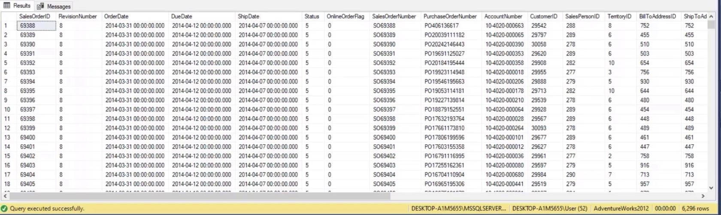Select row 1 via its row number header

click(x=6, y=26)
